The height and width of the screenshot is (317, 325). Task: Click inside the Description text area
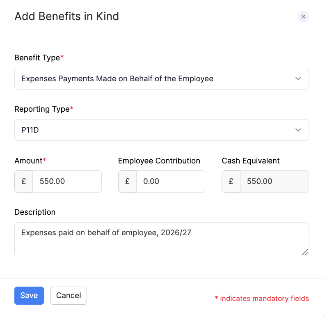coord(161,239)
